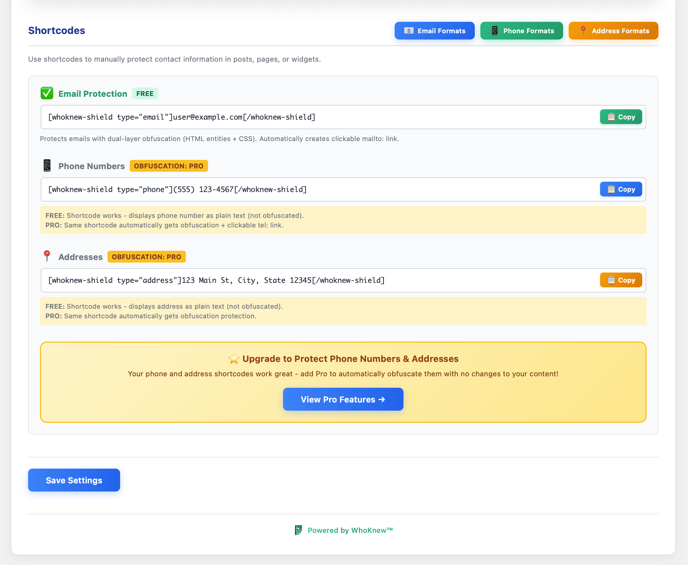The height and width of the screenshot is (565, 688).
Task: Open the Email Formats panel
Action: point(435,31)
